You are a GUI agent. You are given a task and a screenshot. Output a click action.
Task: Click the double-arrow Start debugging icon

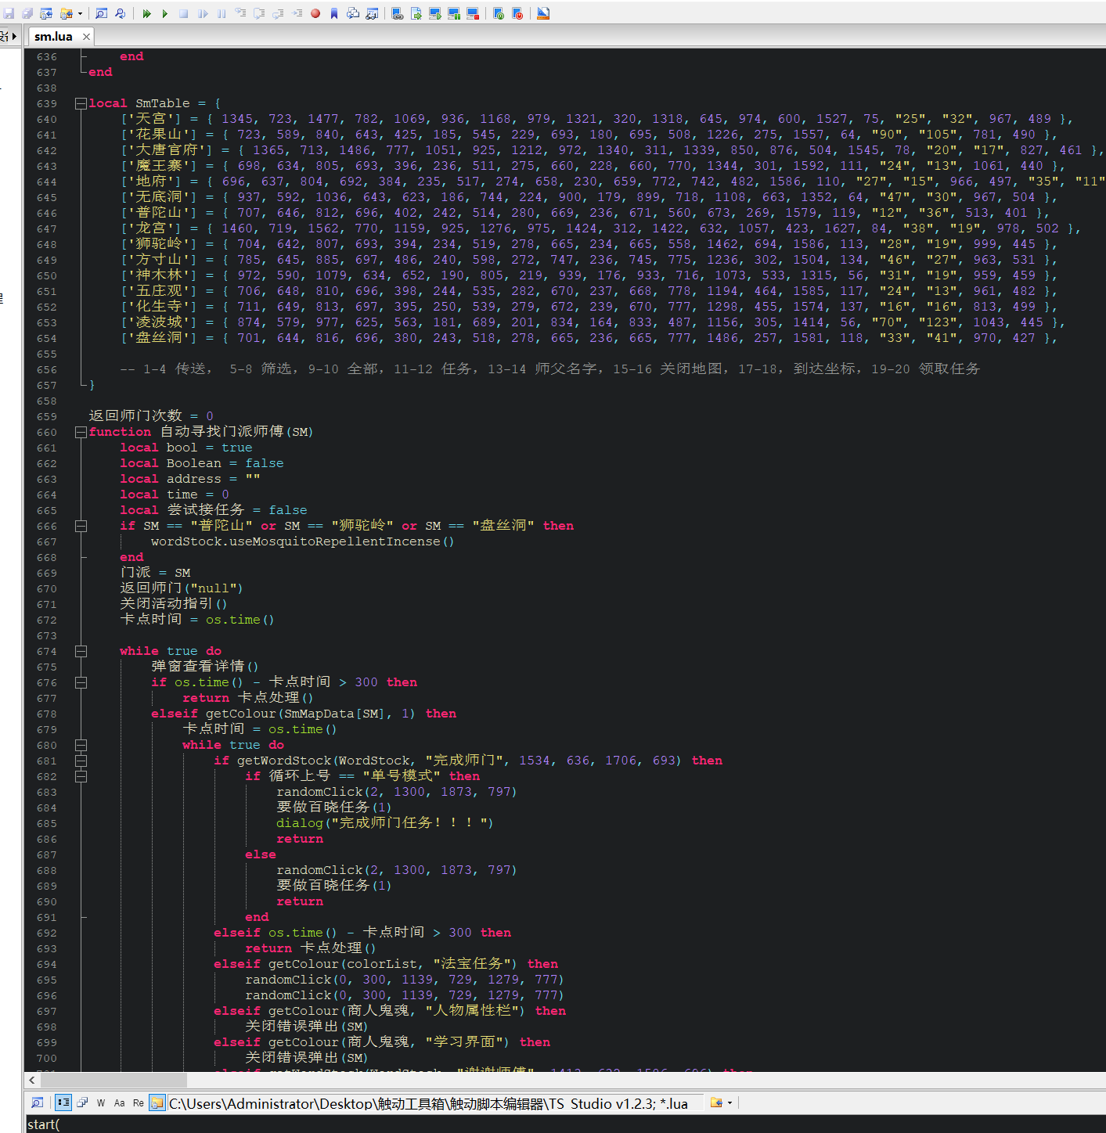(x=146, y=13)
